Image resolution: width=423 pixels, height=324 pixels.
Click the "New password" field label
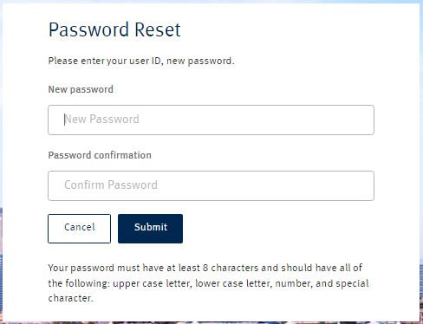click(81, 89)
